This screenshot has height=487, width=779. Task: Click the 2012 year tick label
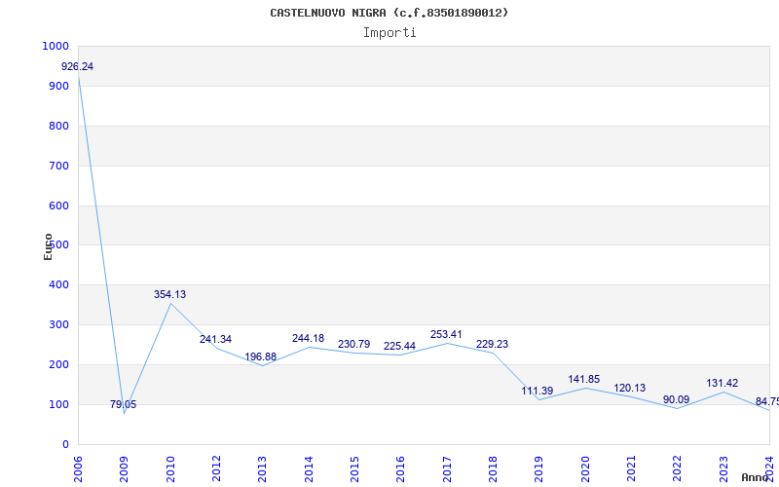pyautogui.click(x=216, y=468)
